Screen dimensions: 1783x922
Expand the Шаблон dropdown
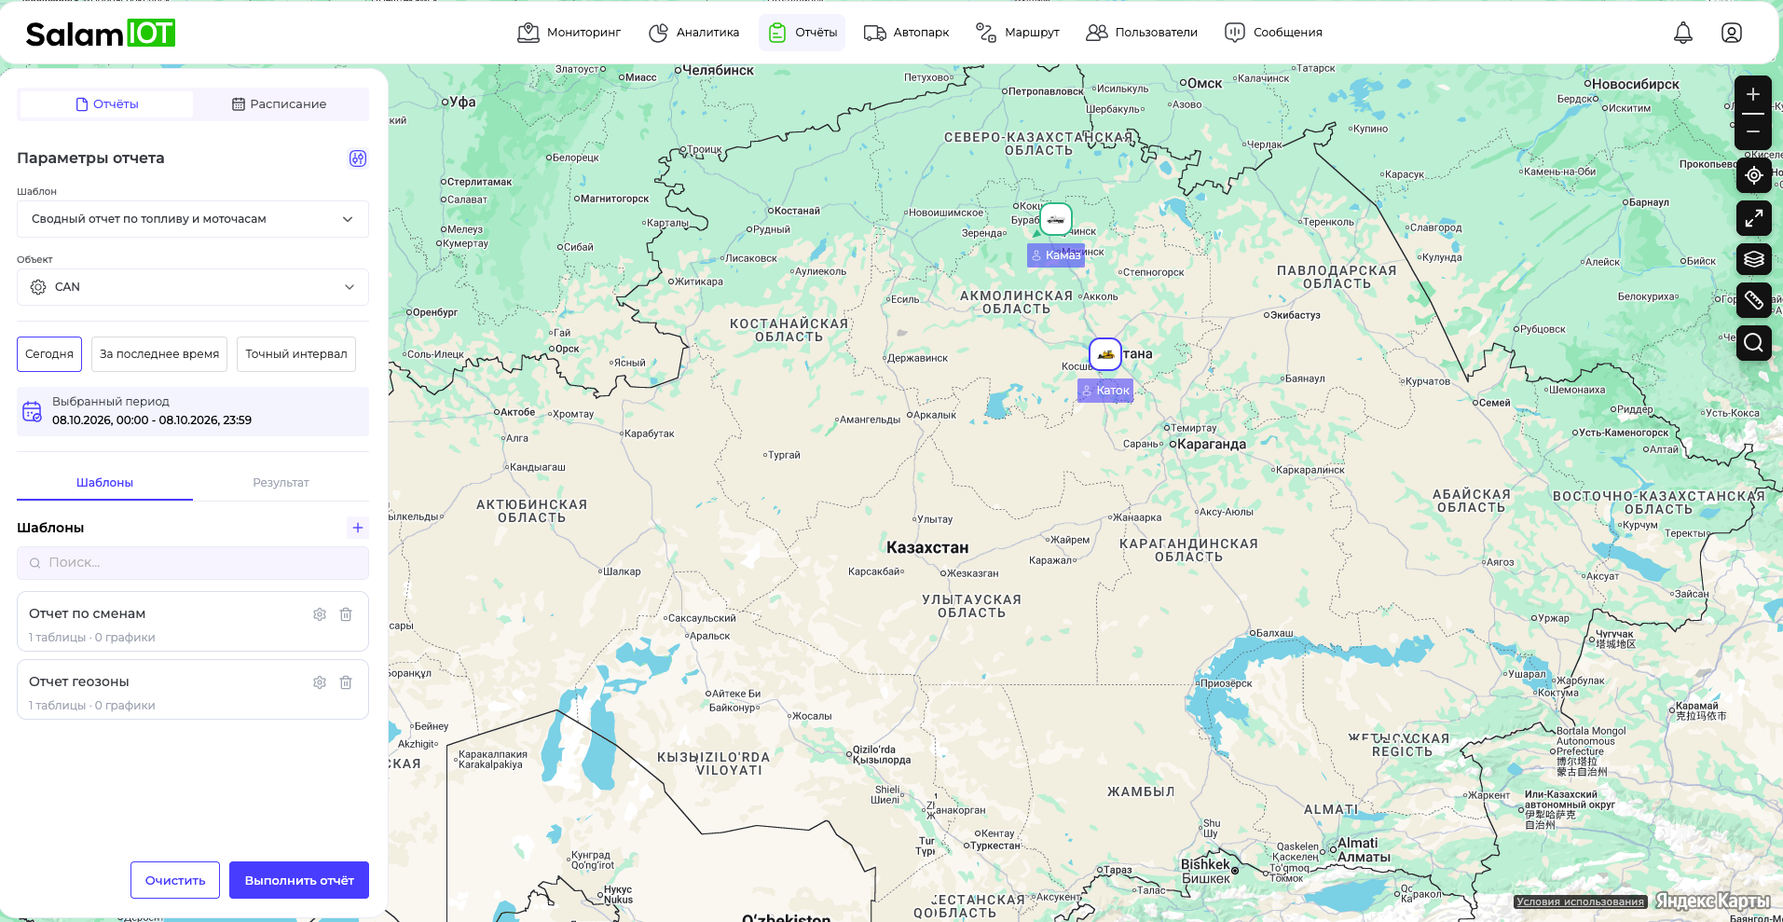click(x=193, y=219)
